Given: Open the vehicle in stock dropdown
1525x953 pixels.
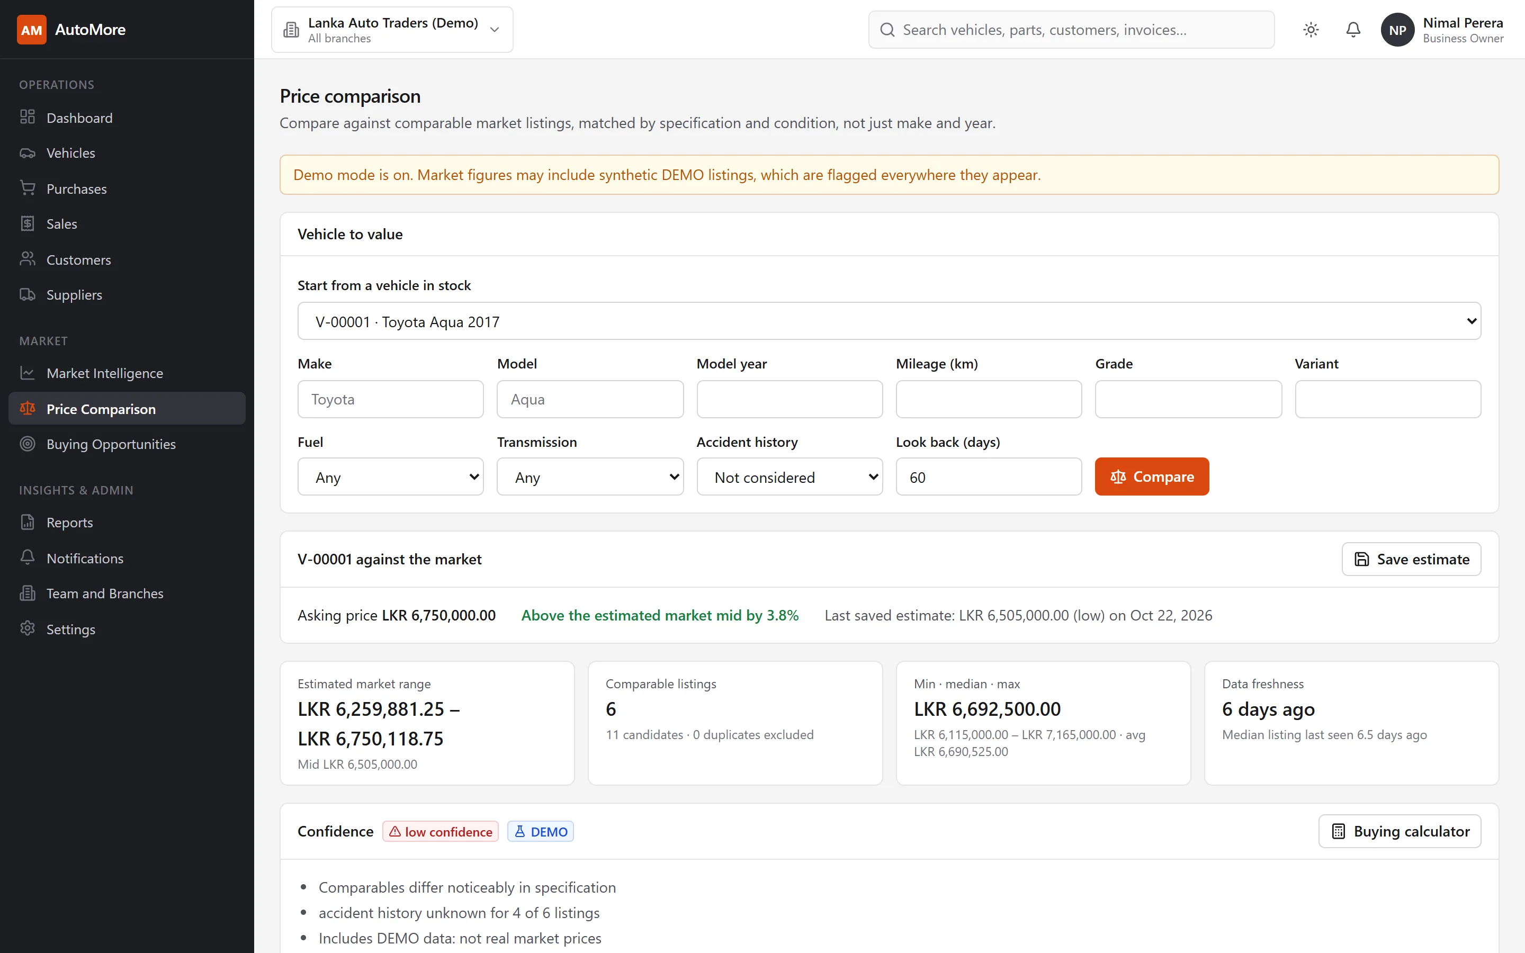Looking at the screenshot, I should click(x=889, y=321).
